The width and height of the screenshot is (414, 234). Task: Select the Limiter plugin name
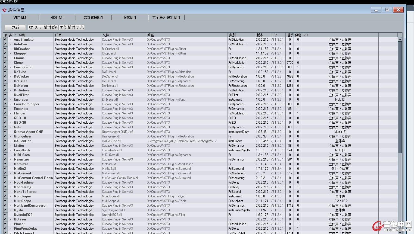[x=19, y=146]
